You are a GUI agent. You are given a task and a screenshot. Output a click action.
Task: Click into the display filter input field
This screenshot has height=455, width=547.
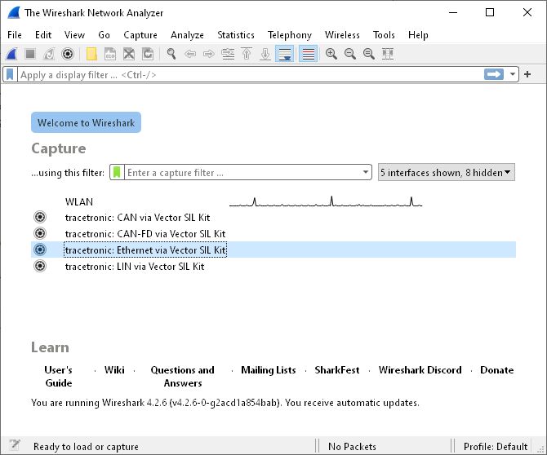[x=250, y=74]
